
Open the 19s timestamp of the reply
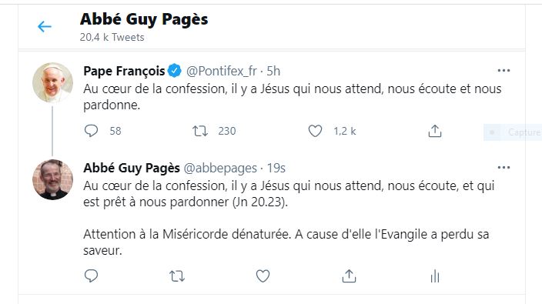(x=276, y=169)
